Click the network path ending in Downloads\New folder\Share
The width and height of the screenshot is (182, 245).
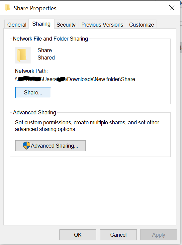75,79
